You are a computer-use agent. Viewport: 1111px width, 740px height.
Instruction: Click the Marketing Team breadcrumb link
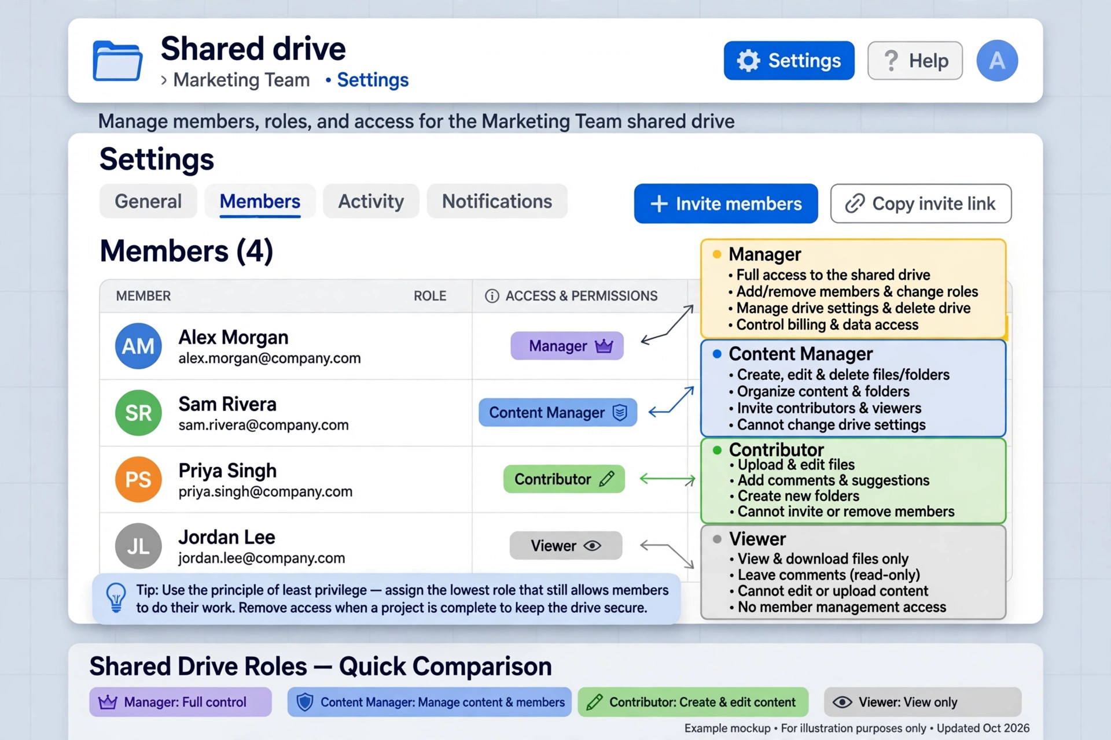coord(241,80)
